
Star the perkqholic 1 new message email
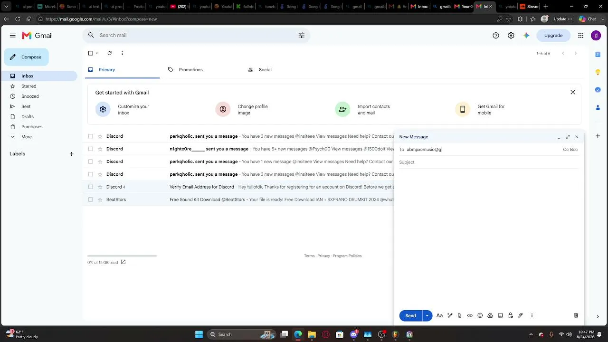[x=100, y=161]
